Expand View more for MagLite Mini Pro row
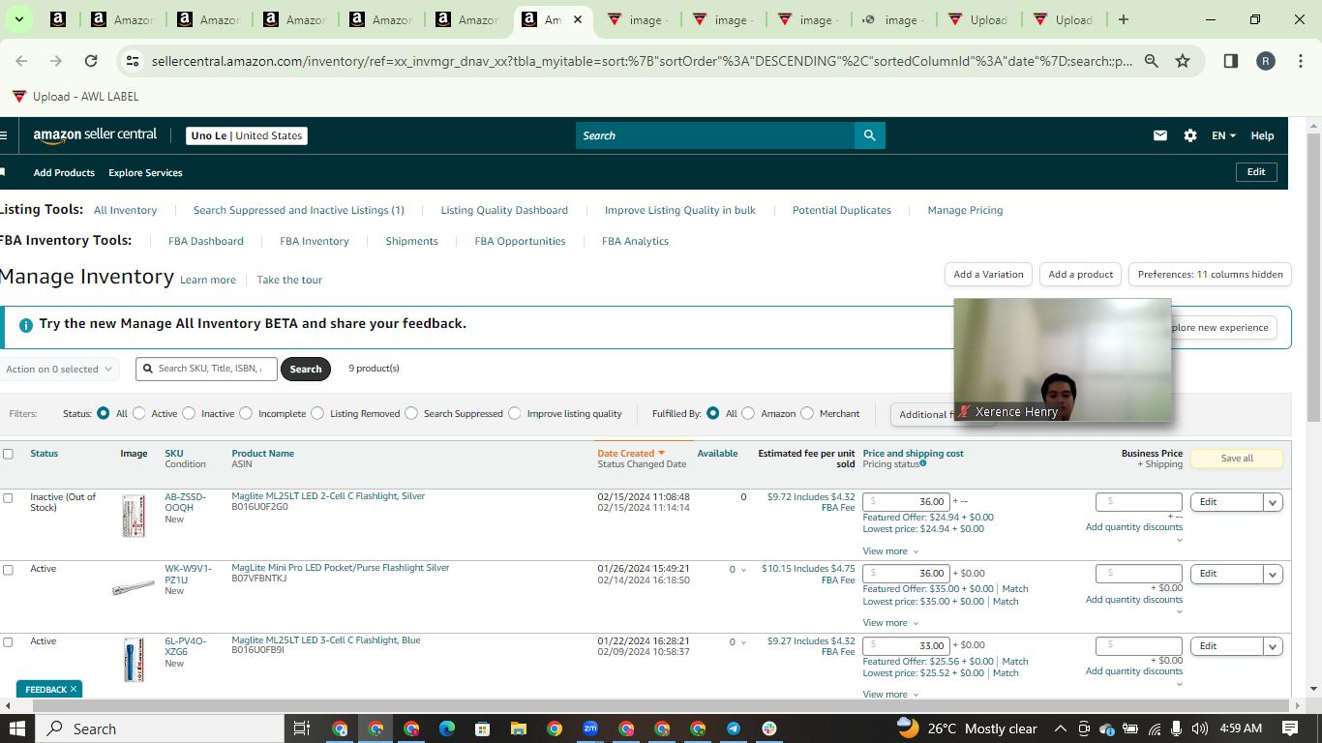 click(x=890, y=623)
